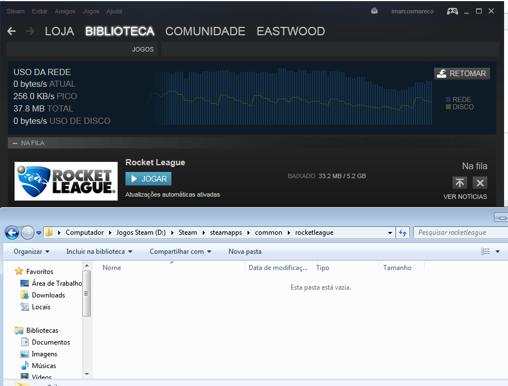This screenshot has height=386, width=508.
Task: Collapse the NA FILA section
Action: 15,143
